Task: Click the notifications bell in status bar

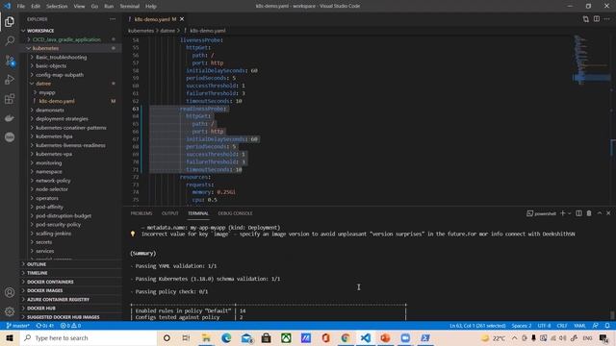Action: pos(607,326)
